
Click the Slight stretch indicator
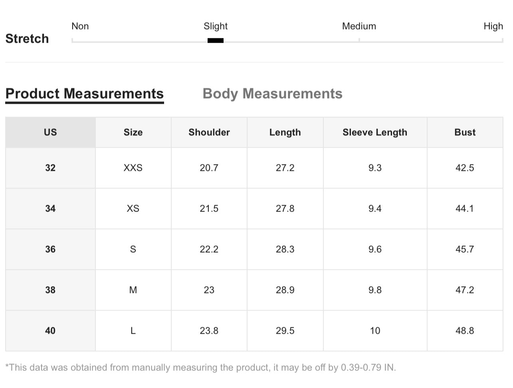[x=215, y=40]
